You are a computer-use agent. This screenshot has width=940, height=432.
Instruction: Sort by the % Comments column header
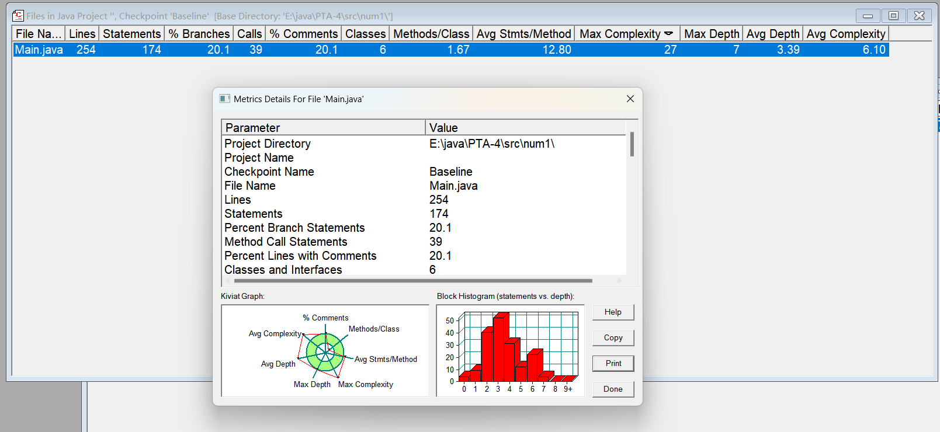303,34
